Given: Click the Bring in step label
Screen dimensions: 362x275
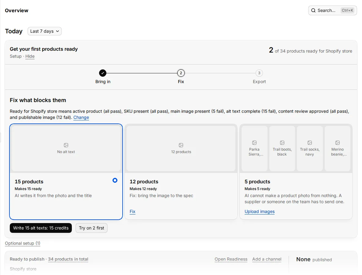Looking at the screenshot, I should point(103,82).
